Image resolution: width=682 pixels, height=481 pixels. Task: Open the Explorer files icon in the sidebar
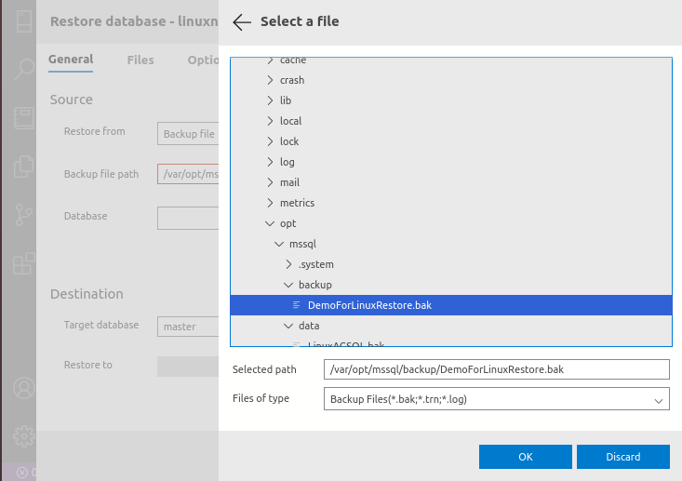(23, 167)
